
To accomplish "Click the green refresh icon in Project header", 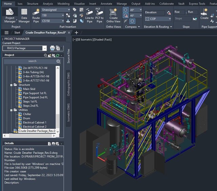I will pos(58,55).
